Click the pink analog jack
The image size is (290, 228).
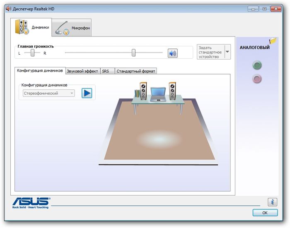257,79
